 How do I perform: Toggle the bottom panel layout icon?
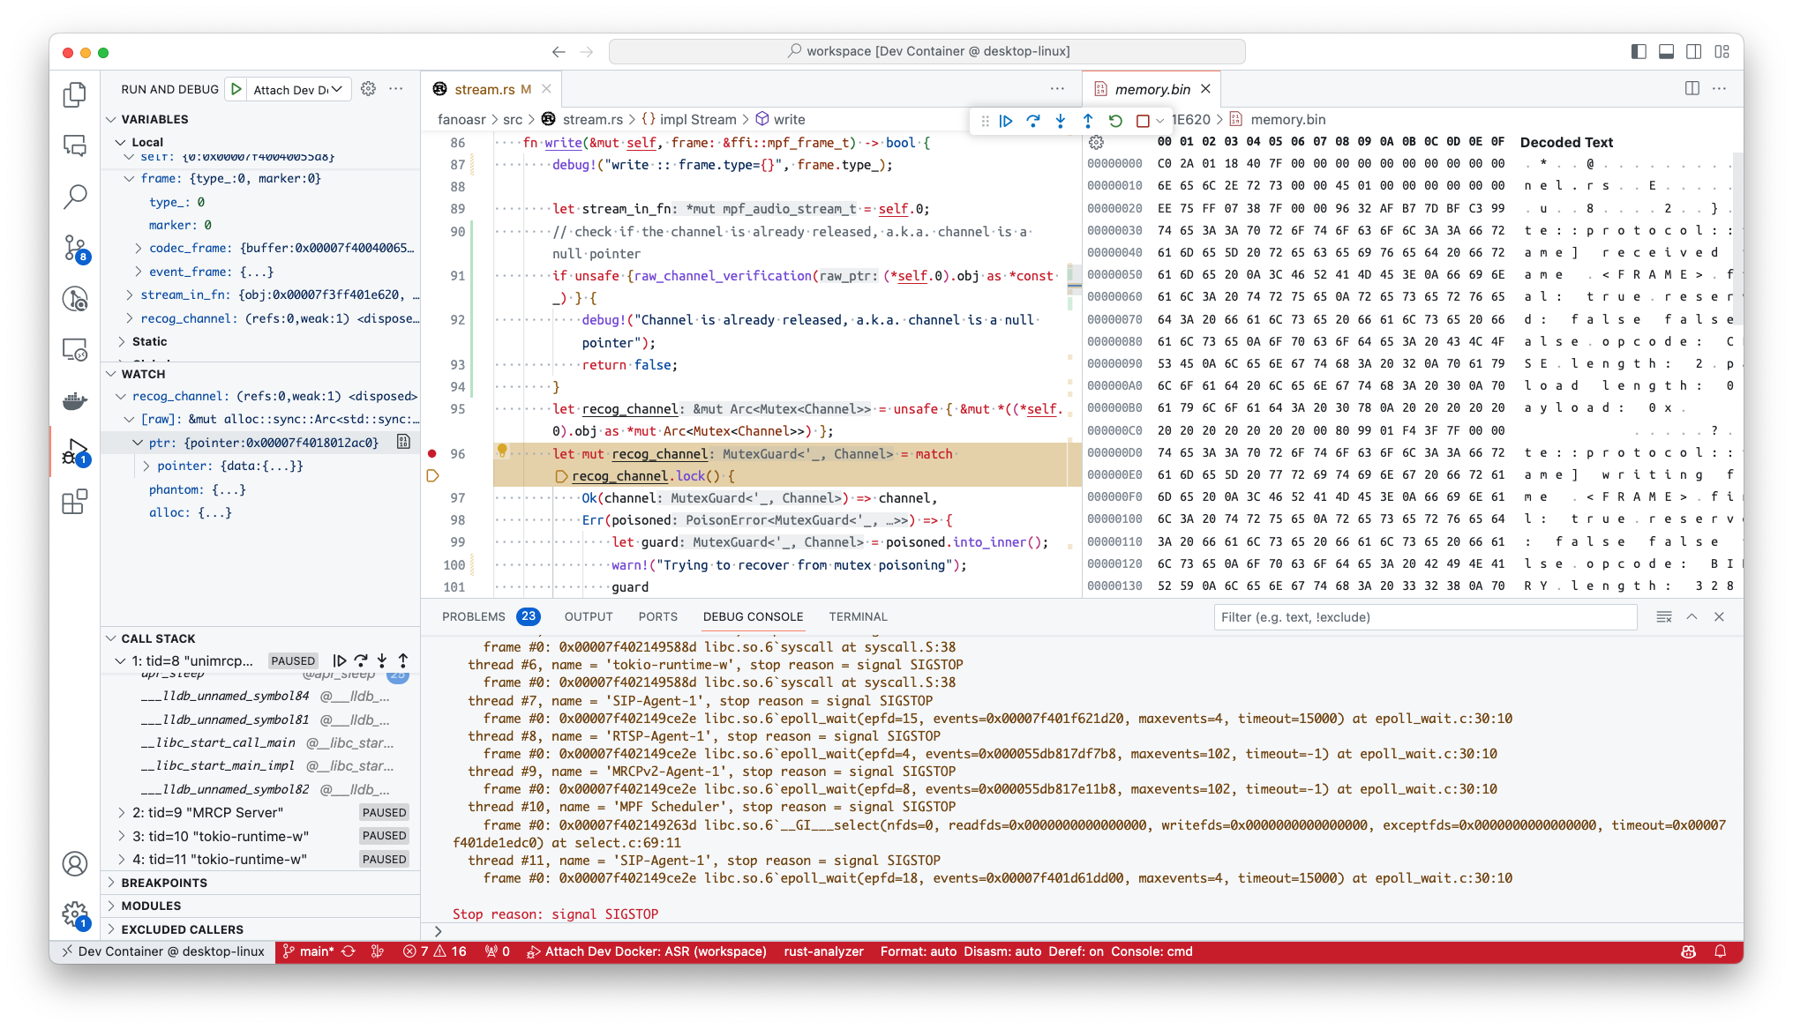[x=1666, y=52]
